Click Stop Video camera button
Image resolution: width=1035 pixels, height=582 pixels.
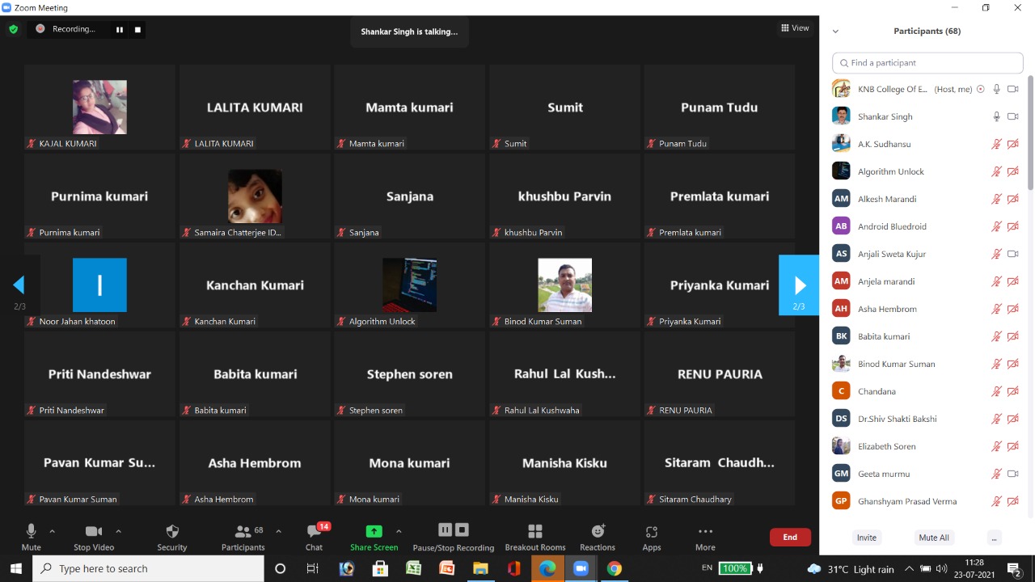pos(94,538)
